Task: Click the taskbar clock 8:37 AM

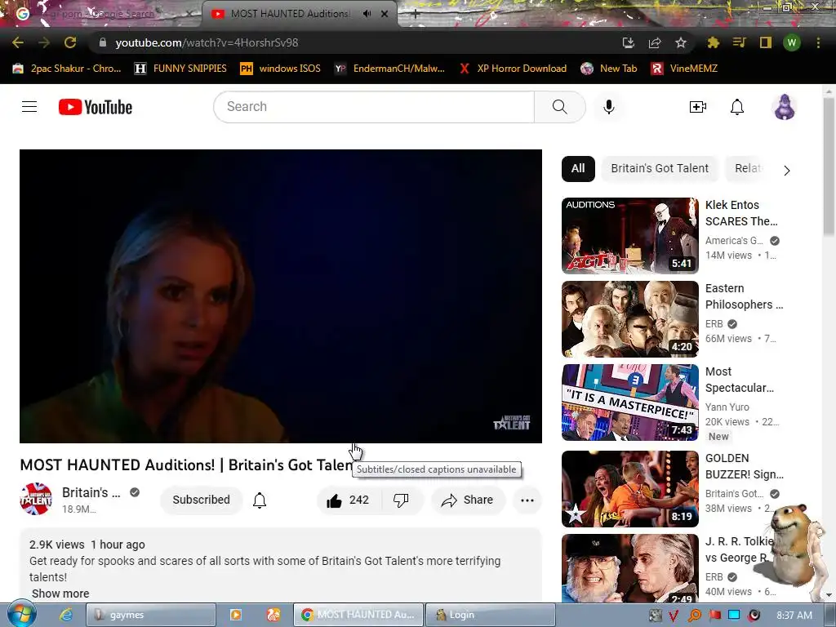Action: point(794,616)
